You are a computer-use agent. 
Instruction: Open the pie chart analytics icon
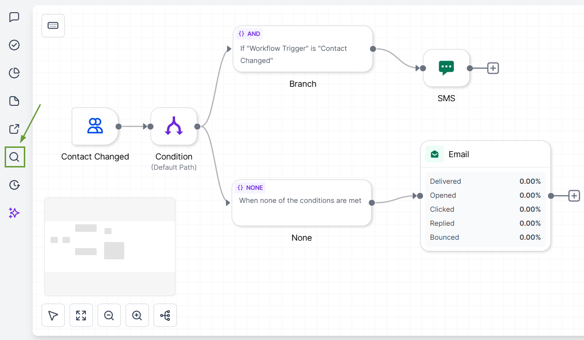point(14,73)
